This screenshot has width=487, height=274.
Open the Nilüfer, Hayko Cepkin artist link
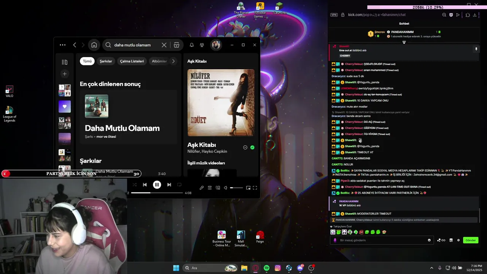click(207, 151)
